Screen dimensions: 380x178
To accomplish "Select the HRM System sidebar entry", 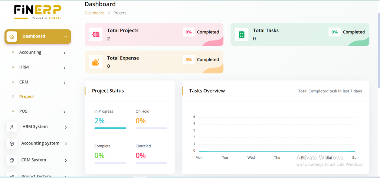I will click(35, 127).
